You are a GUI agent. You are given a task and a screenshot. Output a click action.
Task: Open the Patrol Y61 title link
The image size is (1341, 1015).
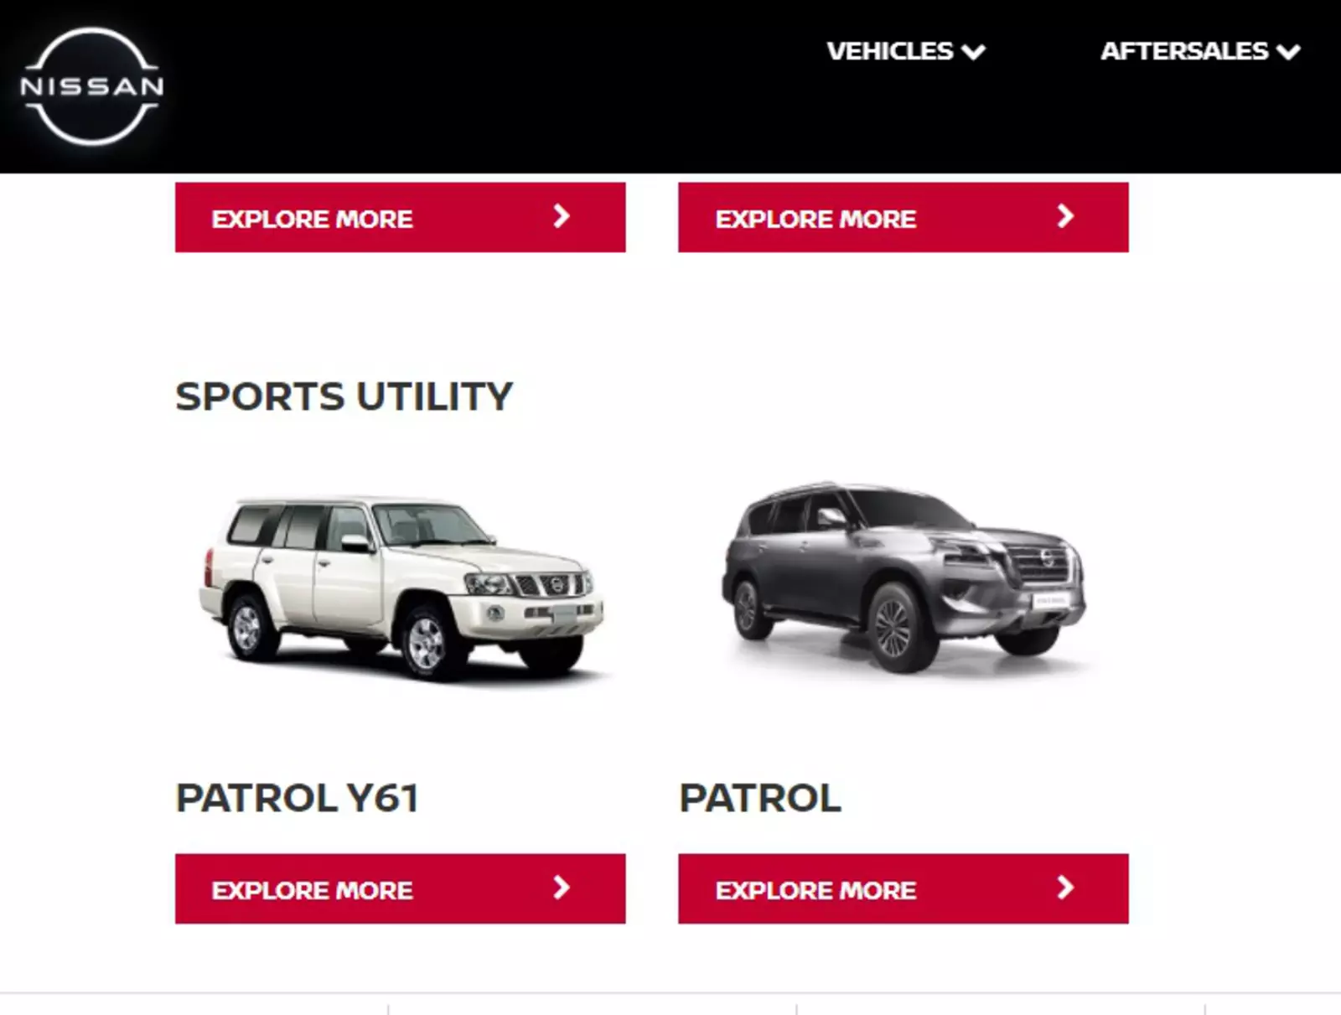click(297, 797)
